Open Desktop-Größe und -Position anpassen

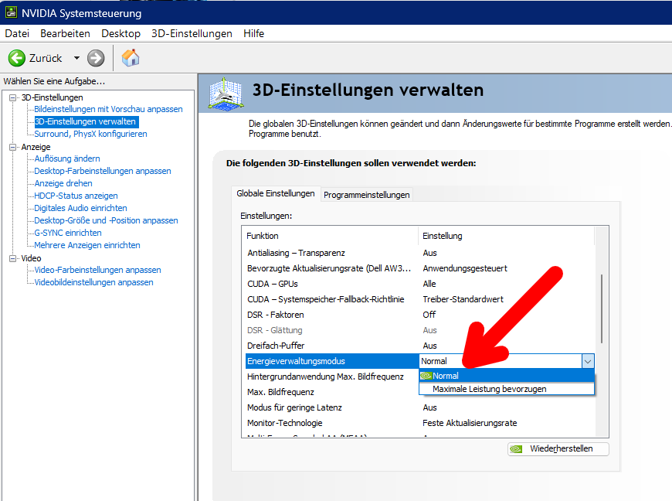click(106, 220)
